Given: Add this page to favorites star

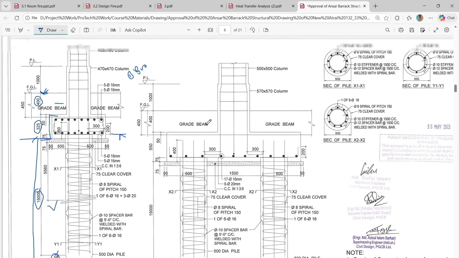Looking at the screenshot, I should (x=386, y=18).
